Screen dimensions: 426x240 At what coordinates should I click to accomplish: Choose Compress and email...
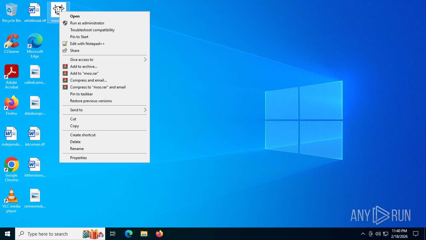point(105,80)
